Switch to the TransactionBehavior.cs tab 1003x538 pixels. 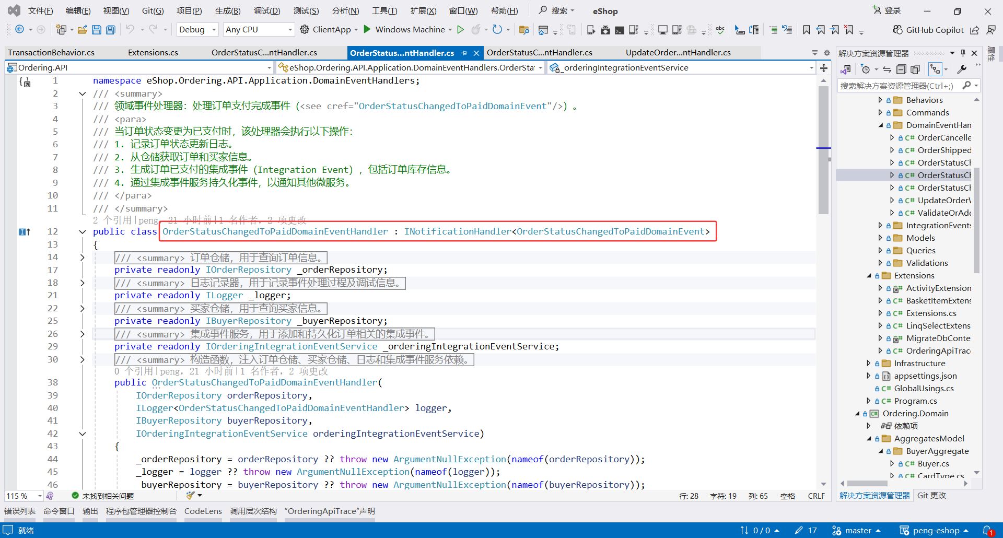coord(51,53)
